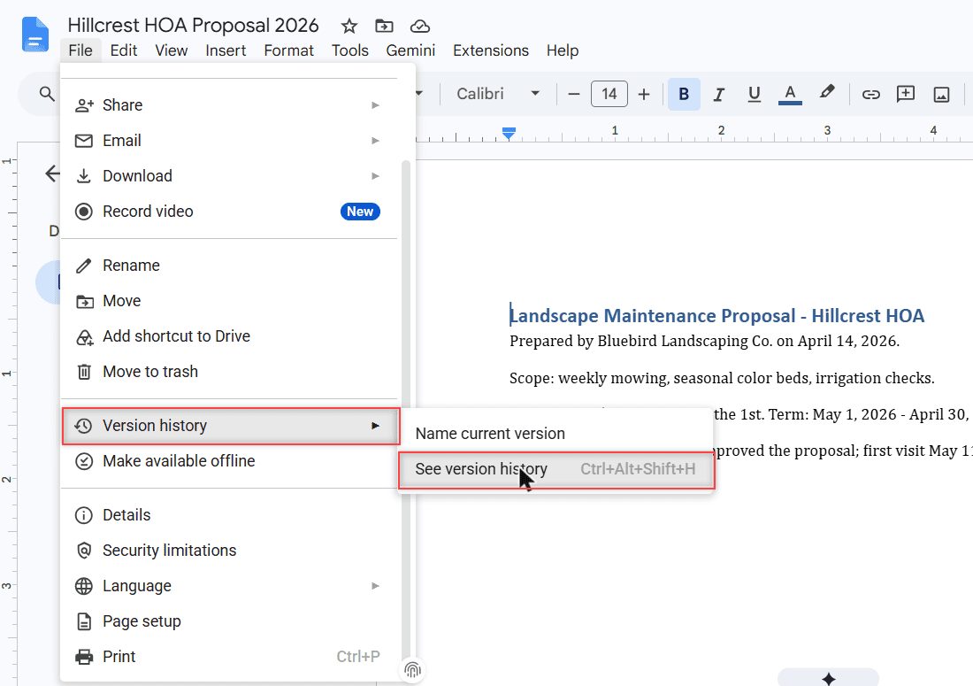The height and width of the screenshot is (686, 973).
Task: Open the text color picker
Action: (790, 94)
